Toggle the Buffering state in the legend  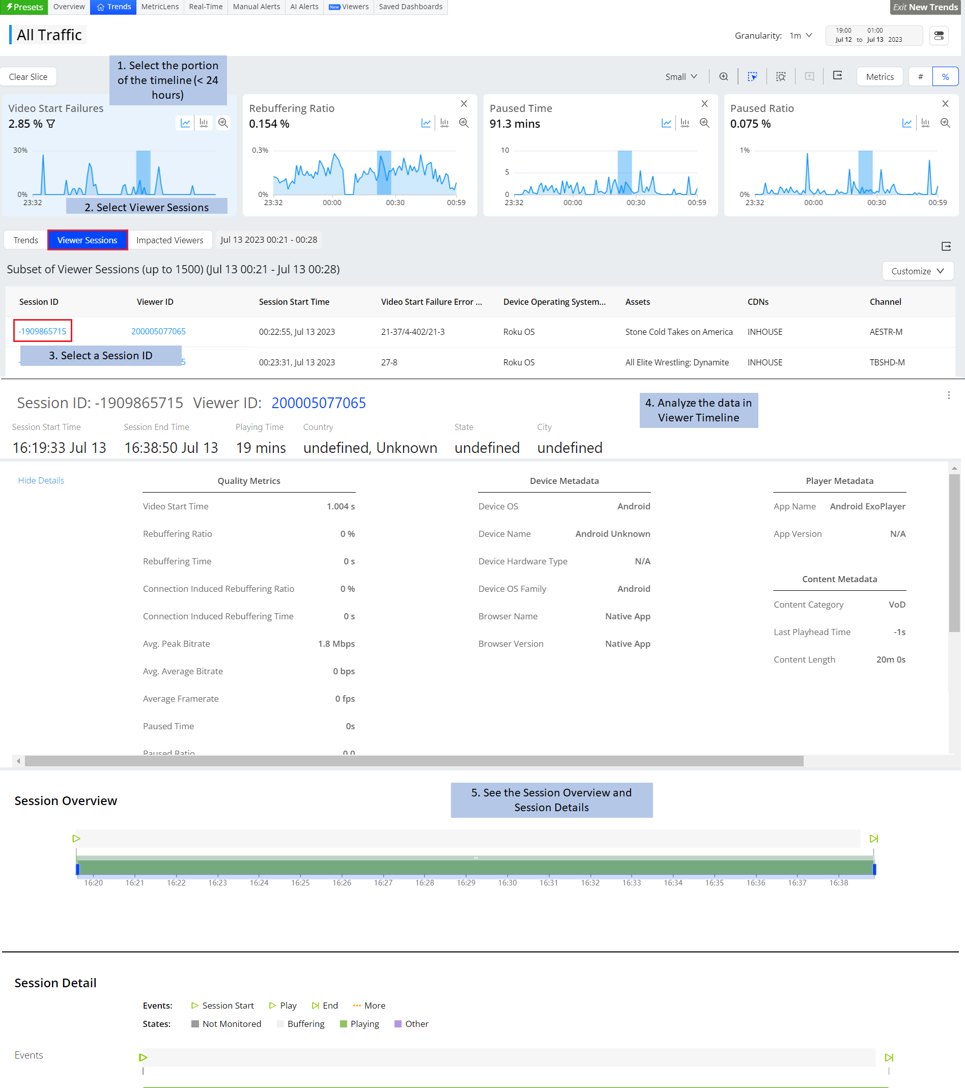(x=301, y=1023)
